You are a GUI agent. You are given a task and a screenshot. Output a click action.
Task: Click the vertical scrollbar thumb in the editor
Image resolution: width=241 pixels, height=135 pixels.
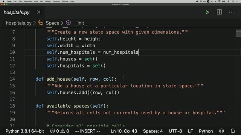tap(238, 34)
